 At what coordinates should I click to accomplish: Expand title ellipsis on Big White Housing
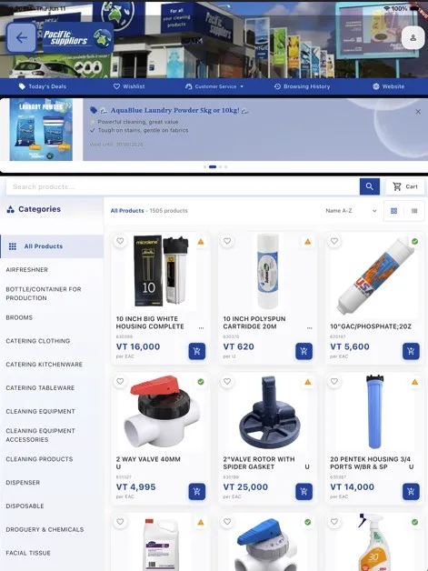(201, 327)
